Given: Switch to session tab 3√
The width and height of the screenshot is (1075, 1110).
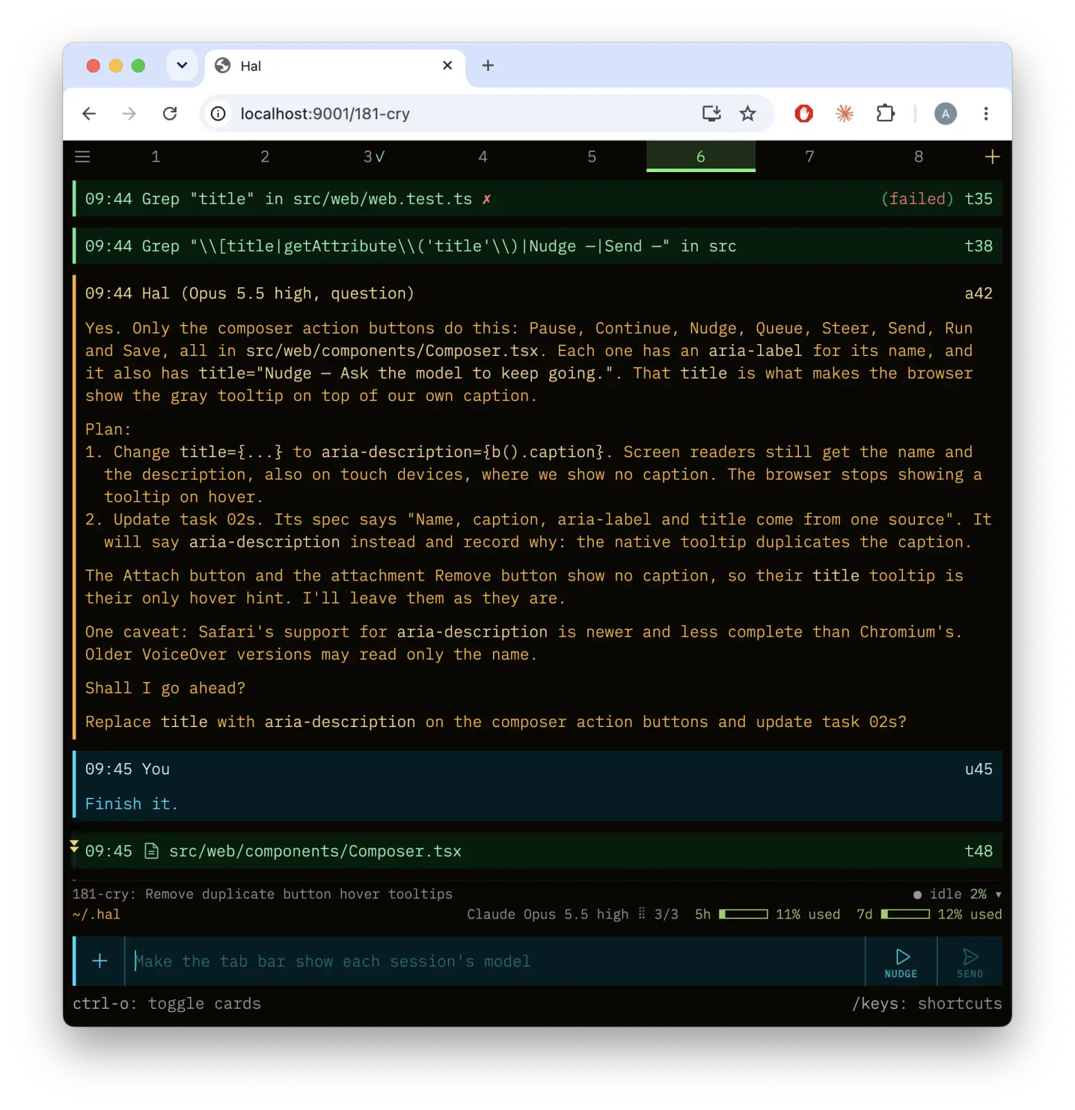Looking at the screenshot, I should tap(374, 157).
